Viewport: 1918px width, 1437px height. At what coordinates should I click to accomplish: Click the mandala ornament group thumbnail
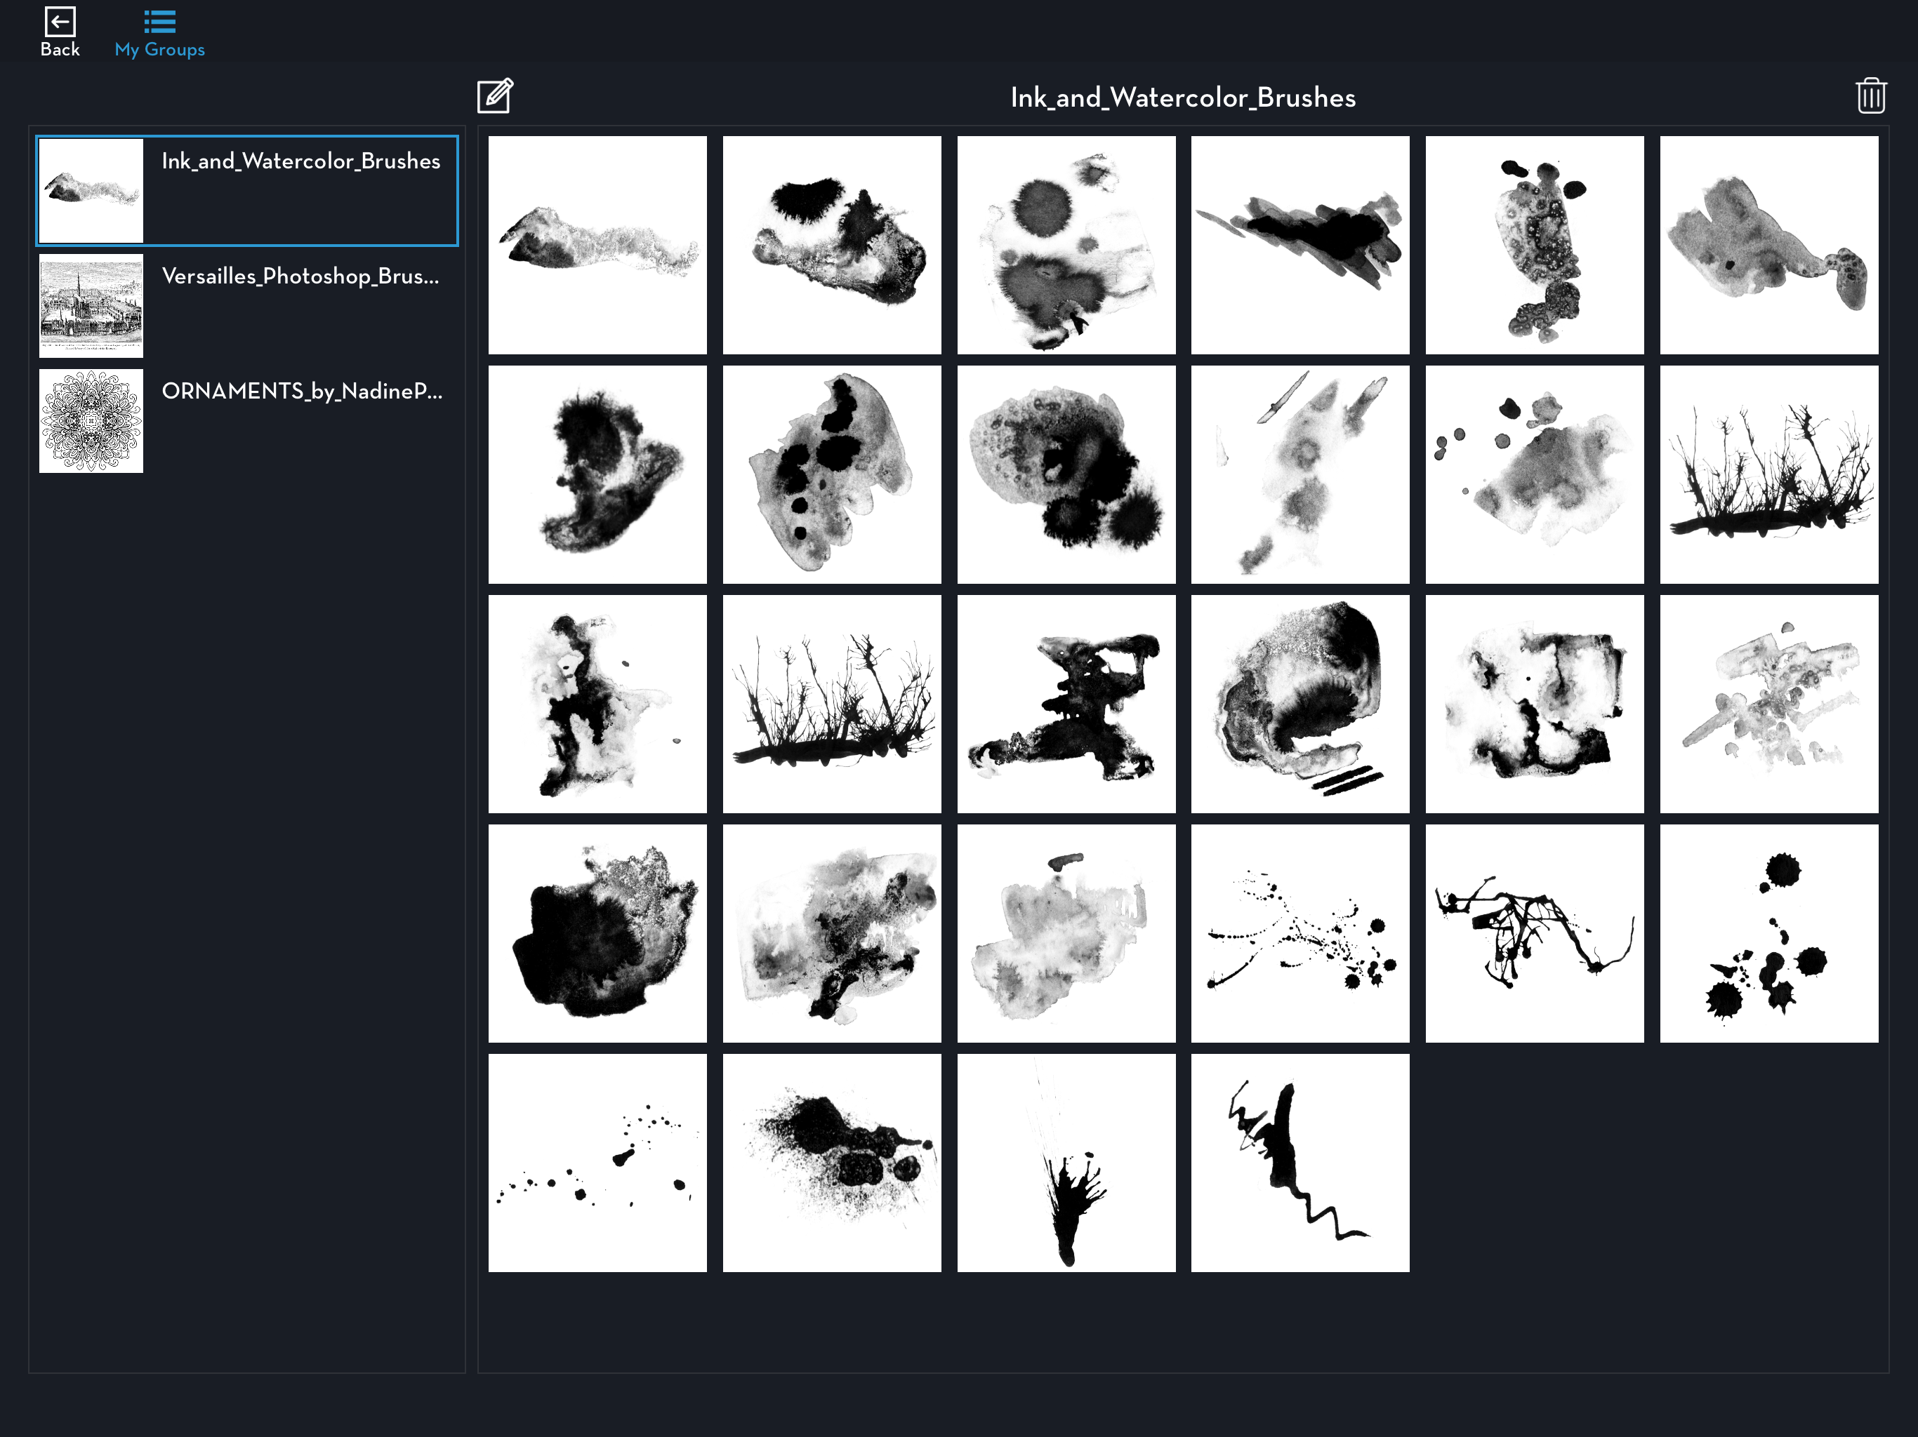click(x=91, y=421)
